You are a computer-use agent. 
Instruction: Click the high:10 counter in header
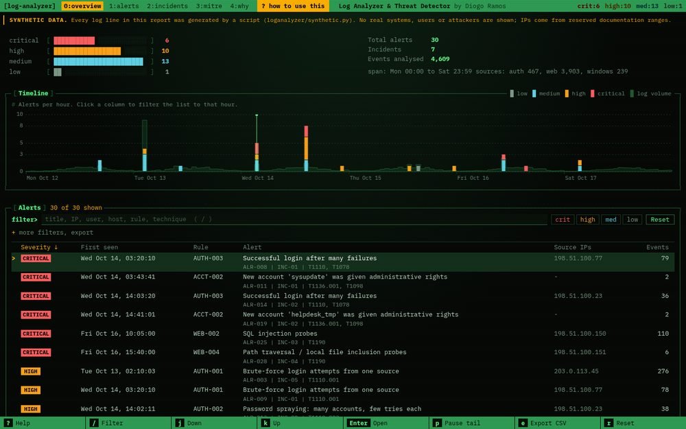click(618, 6)
